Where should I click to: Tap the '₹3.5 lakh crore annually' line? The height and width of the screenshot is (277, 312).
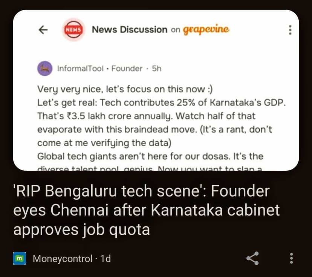point(104,116)
